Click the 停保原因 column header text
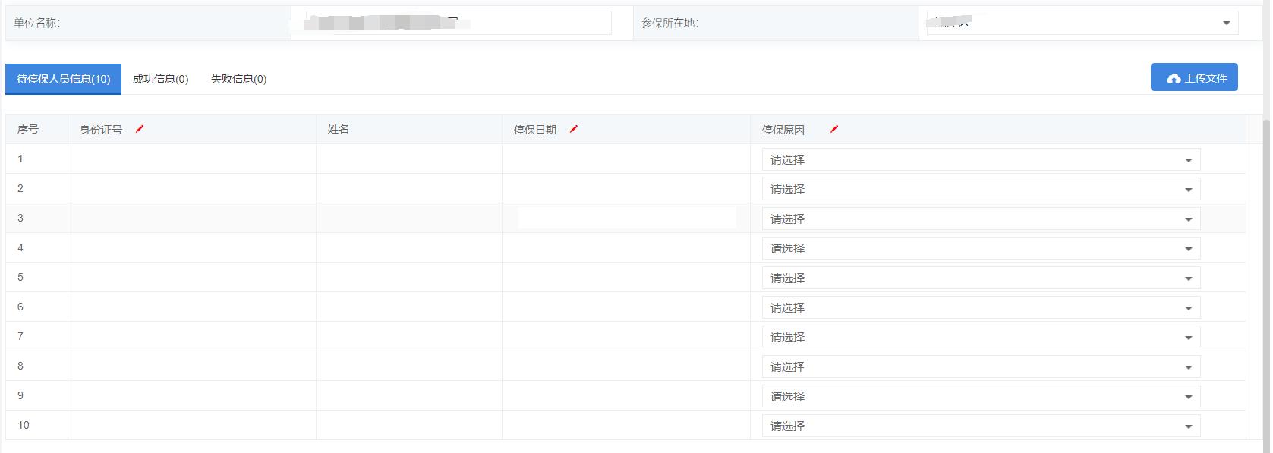This screenshot has height=453, width=1273. pyautogui.click(x=783, y=130)
